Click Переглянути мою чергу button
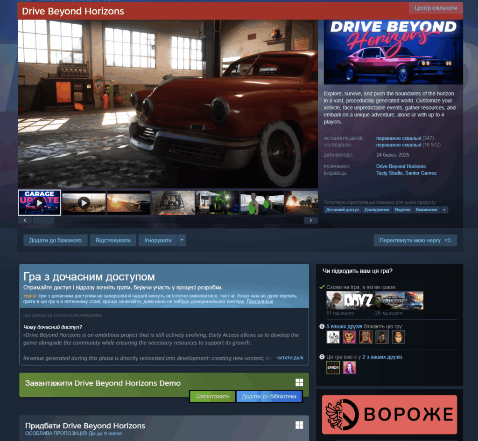478x441 pixels. [415, 241]
